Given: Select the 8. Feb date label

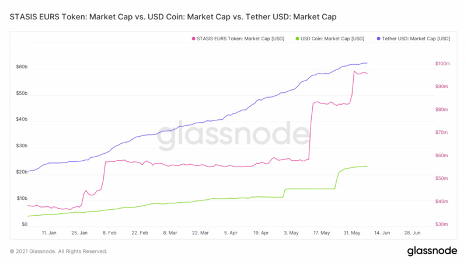Looking at the screenshot, I should (110, 233).
